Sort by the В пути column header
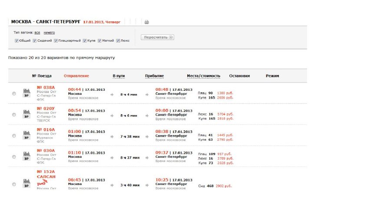This screenshot has height=205, width=365. (x=119, y=76)
